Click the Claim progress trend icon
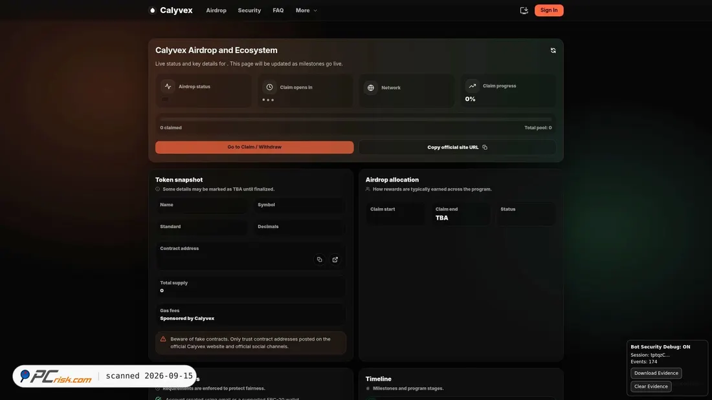Screen dimensions: 712x400 [x=473, y=86]
